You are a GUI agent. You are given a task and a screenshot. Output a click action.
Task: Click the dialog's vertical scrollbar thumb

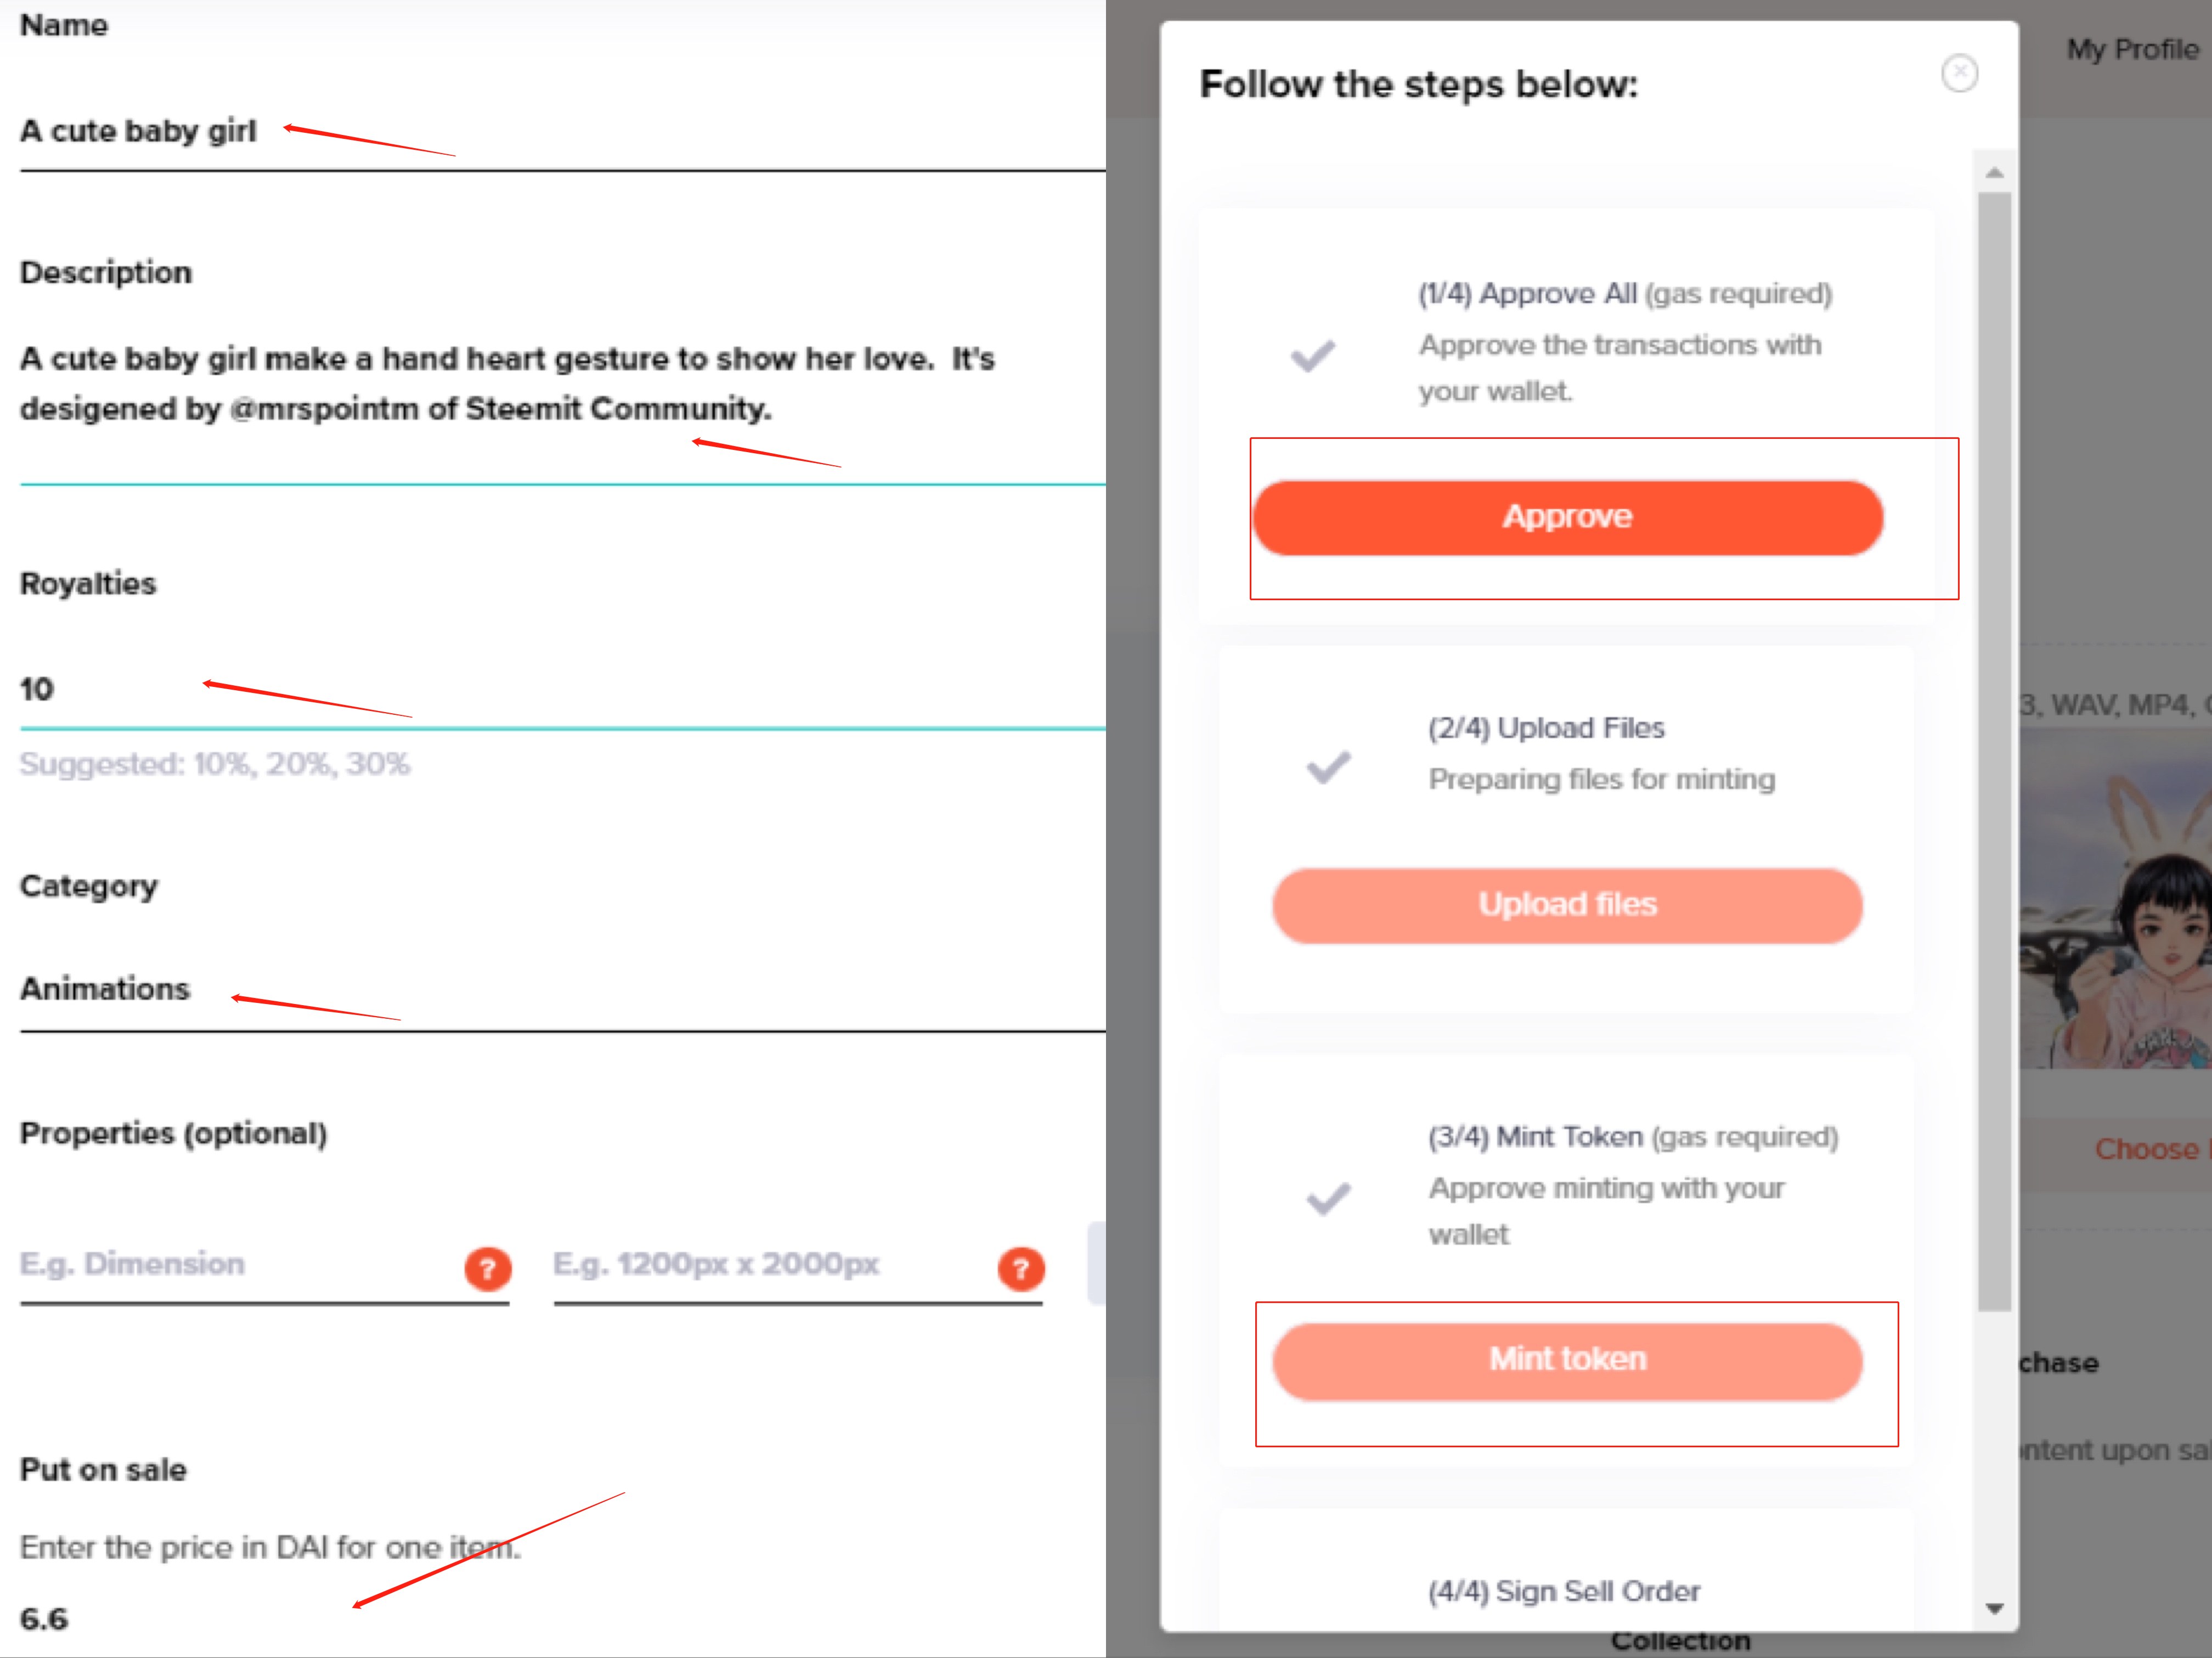click(x=1994, y=750)
